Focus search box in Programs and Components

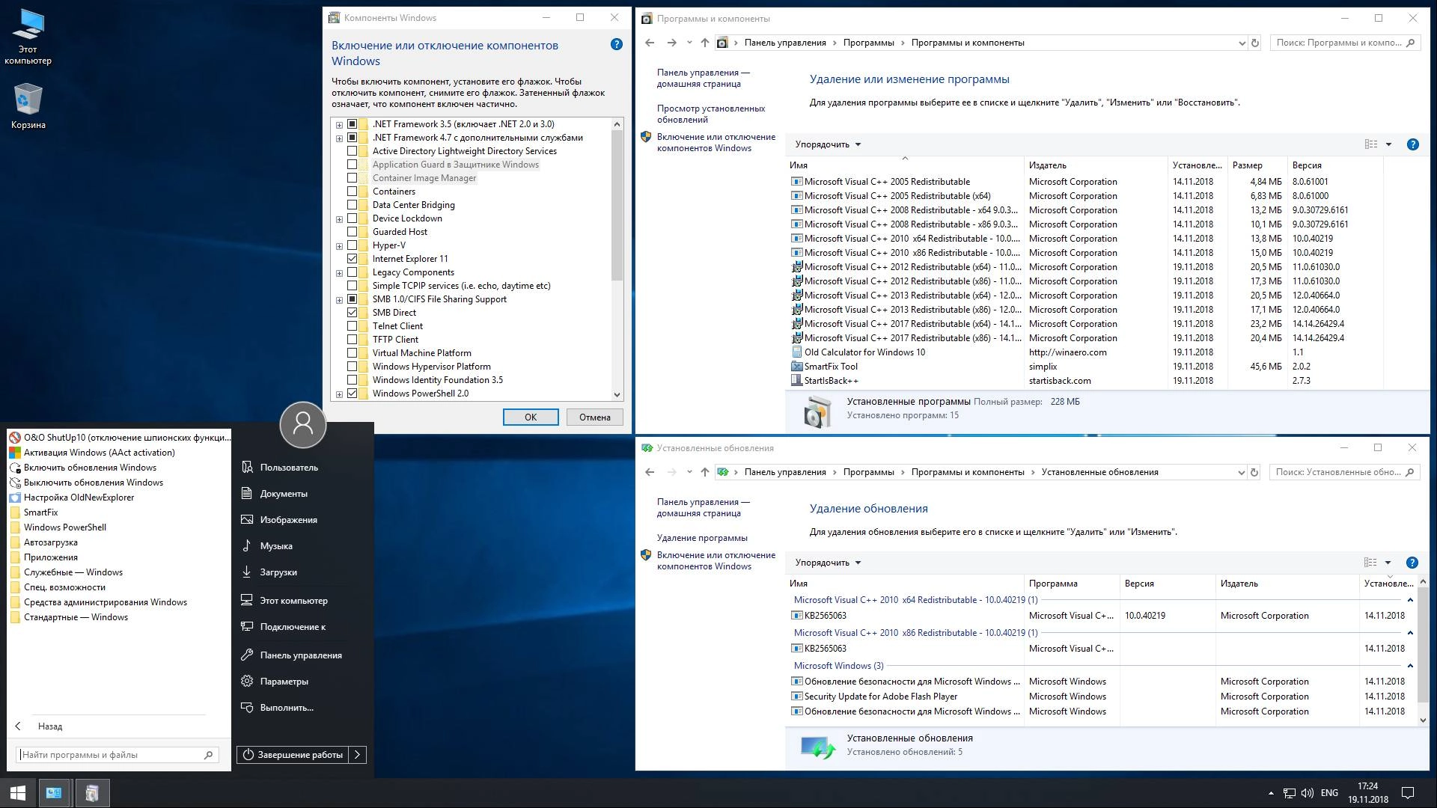(1345, 43)
